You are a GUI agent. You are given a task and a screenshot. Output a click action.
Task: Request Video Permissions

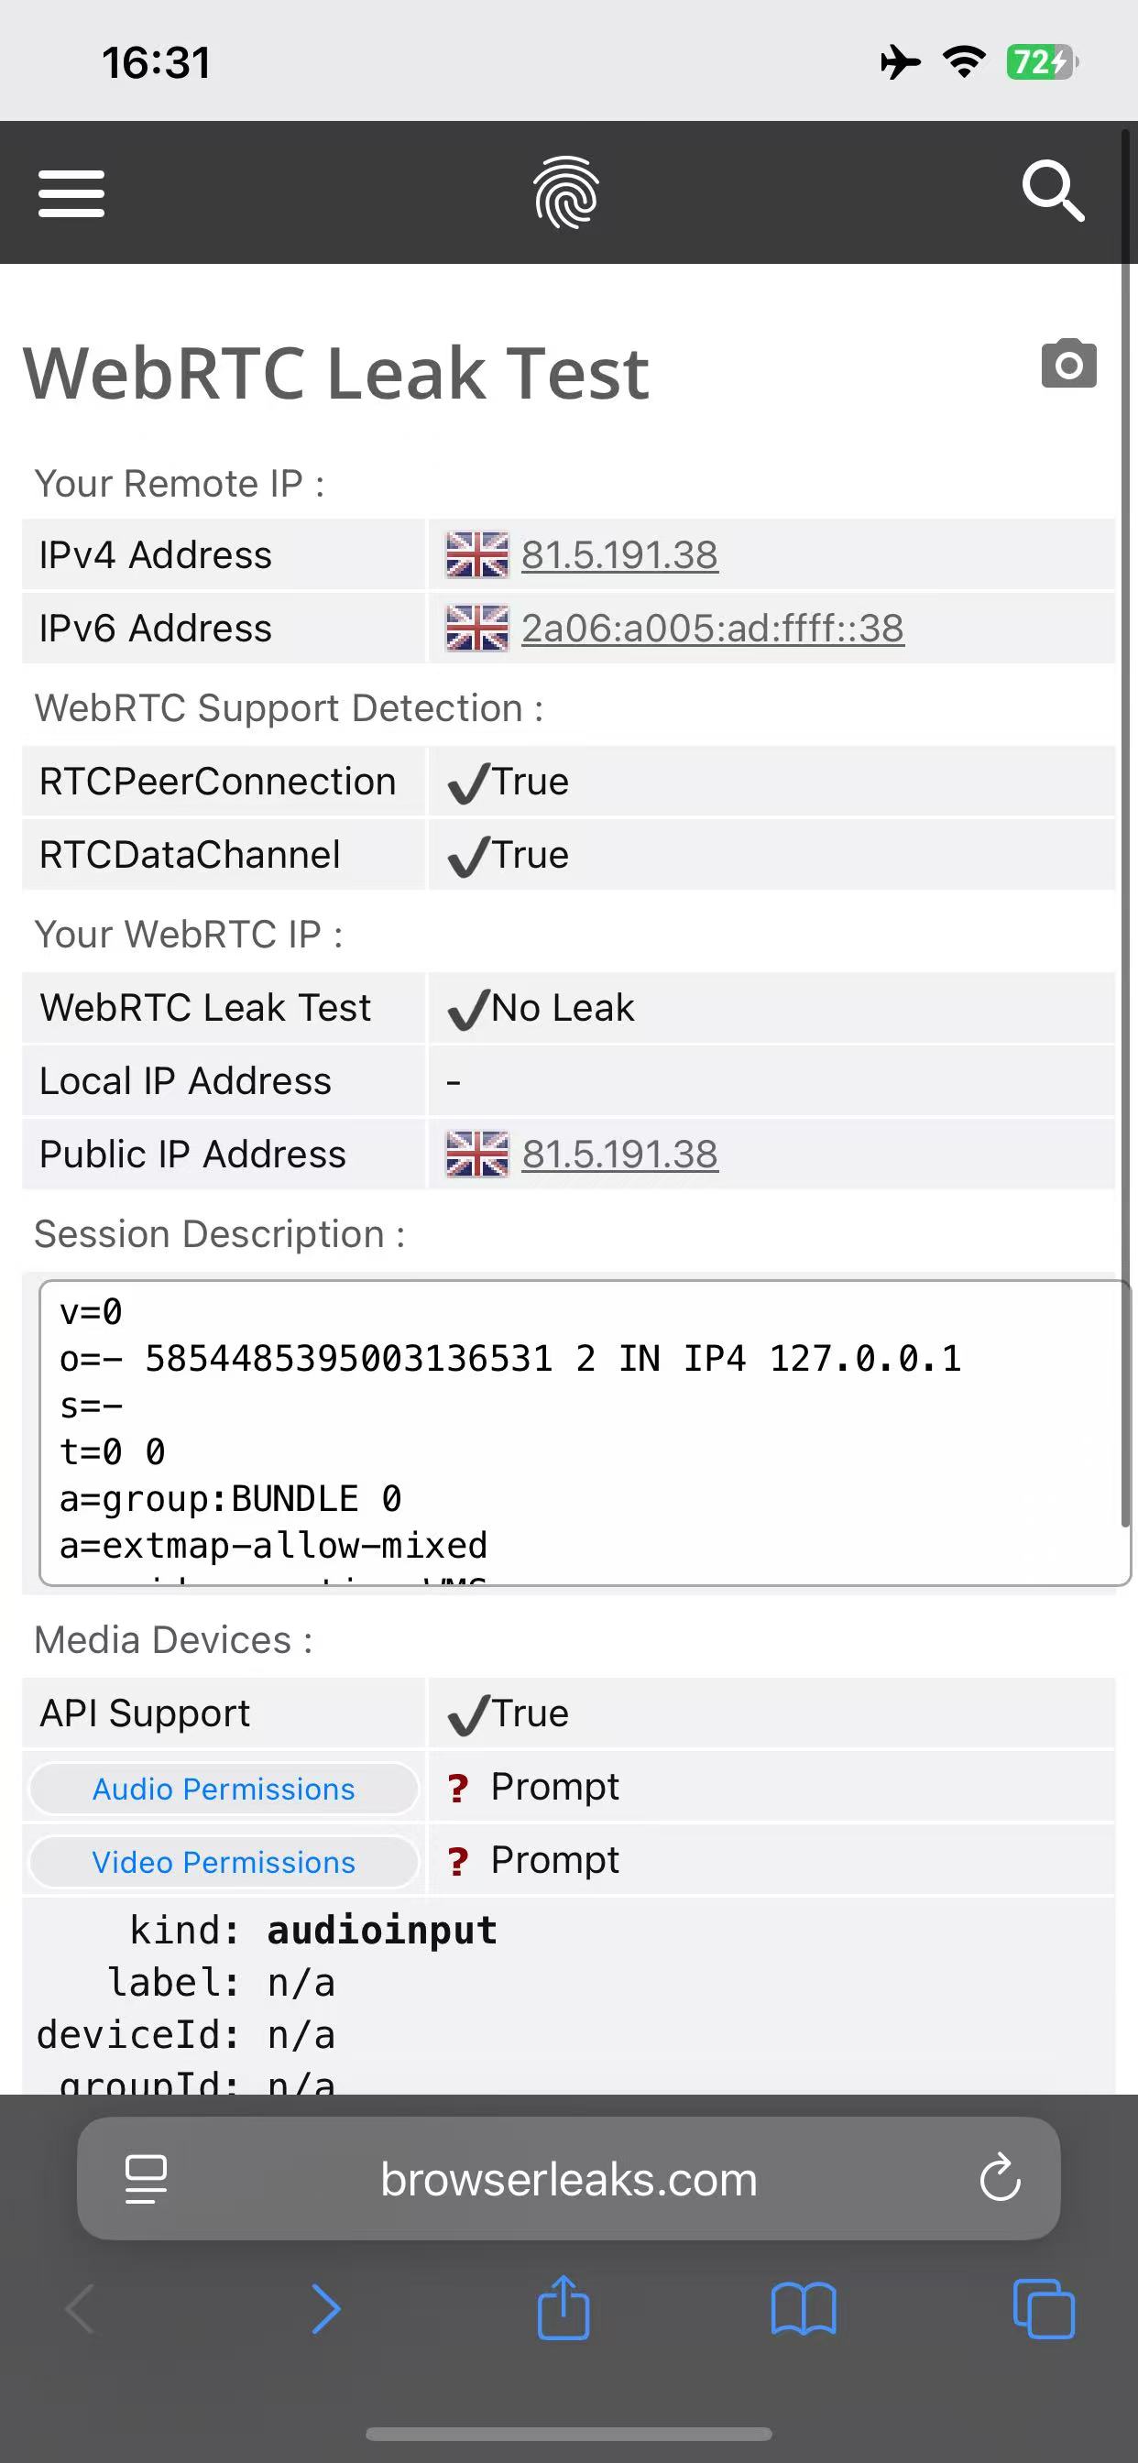(x=224, y=1863)
